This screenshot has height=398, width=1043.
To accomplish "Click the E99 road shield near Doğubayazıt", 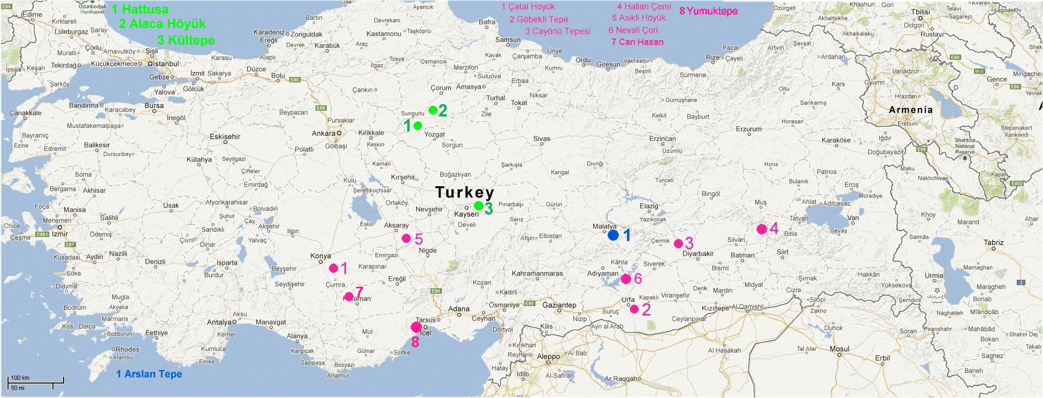I will [x=922, y=149].
